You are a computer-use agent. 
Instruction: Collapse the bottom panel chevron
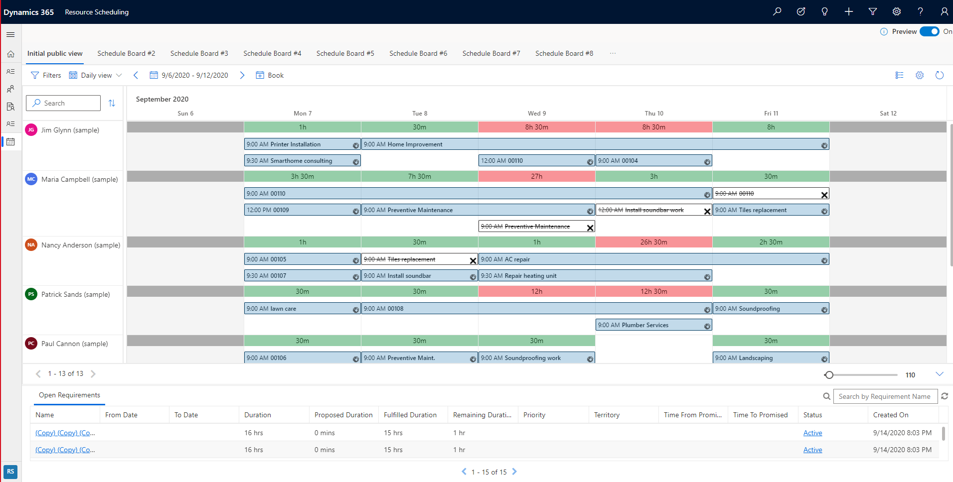(x=940, y=374)
